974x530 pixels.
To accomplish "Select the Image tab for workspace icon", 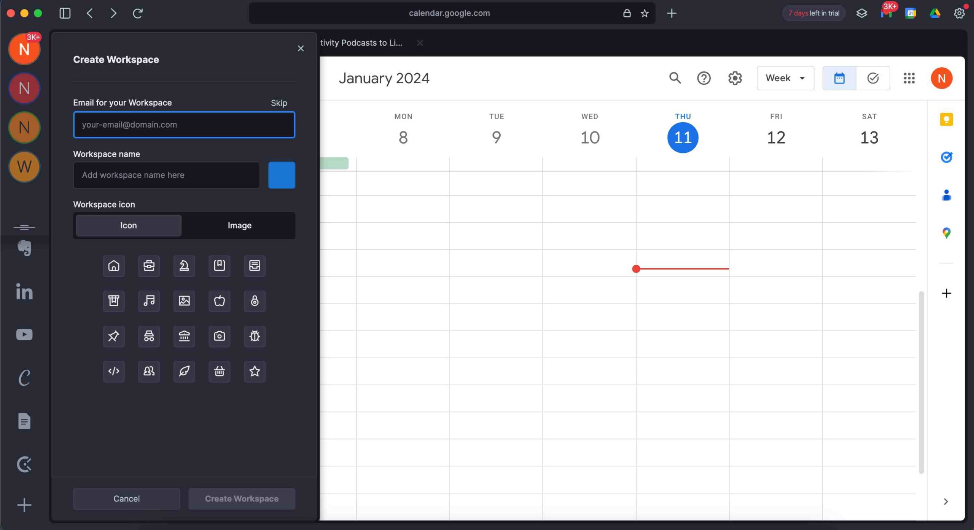I will click(239, 225).
